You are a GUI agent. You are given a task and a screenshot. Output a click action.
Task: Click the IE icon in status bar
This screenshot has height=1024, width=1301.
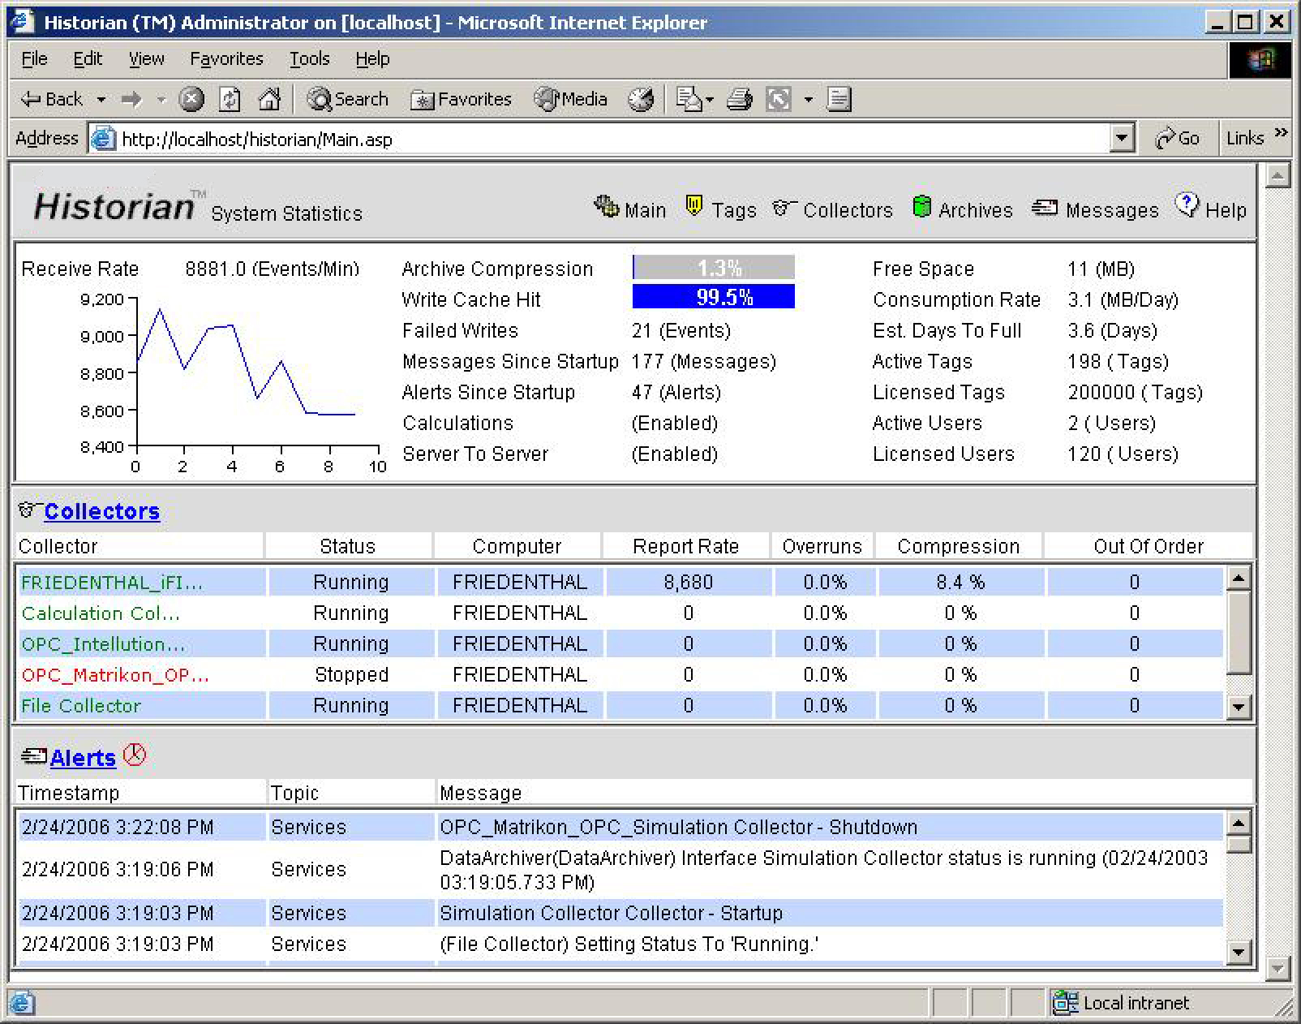click(22, 1003)
